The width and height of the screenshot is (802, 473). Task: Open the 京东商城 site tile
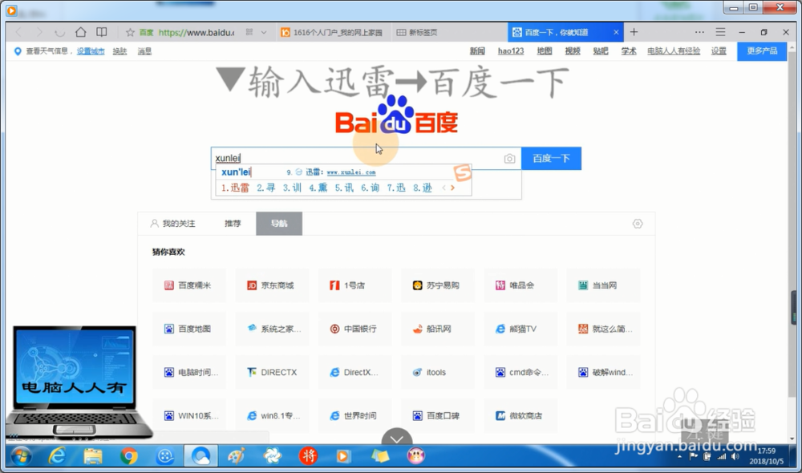[273, 285]
